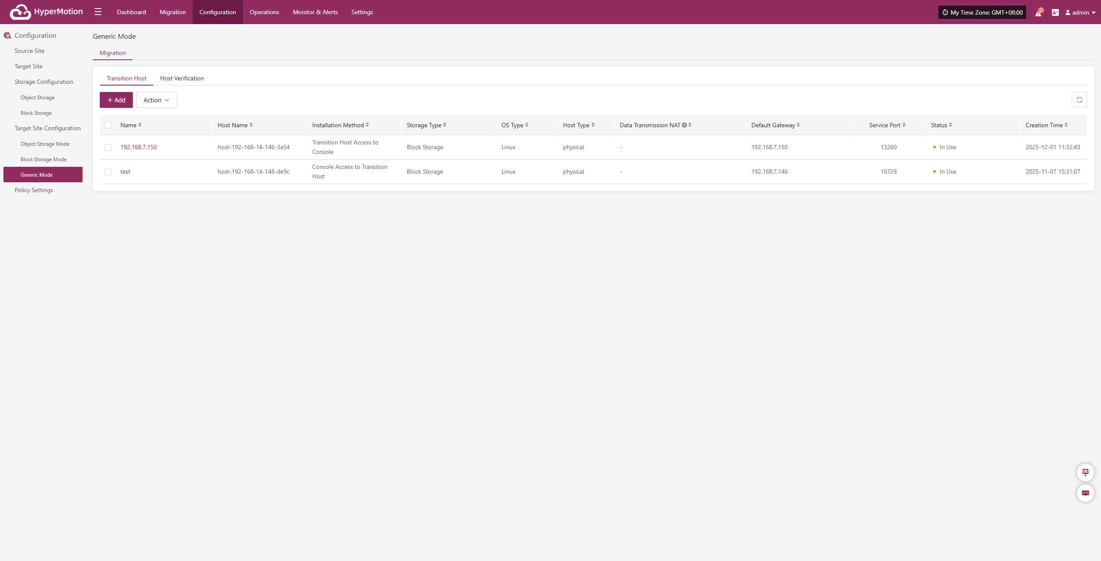
Task: Check the row for 192.168.7.150
Action: coord(108,147)
